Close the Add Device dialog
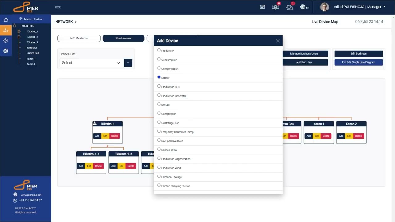This screenshot has height=222, width=395. [x=278, y=41]
